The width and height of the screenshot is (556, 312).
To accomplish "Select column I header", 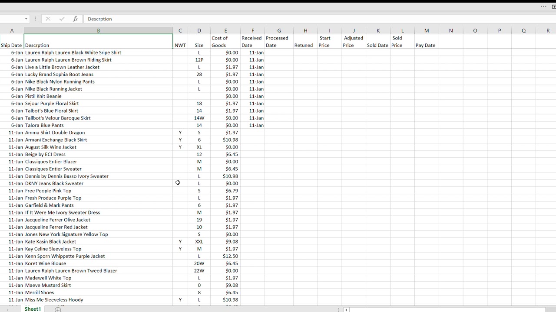I will (x=330, y=30).
